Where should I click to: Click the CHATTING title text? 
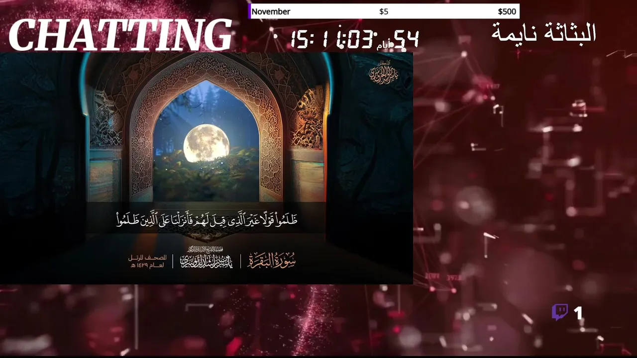120,35
